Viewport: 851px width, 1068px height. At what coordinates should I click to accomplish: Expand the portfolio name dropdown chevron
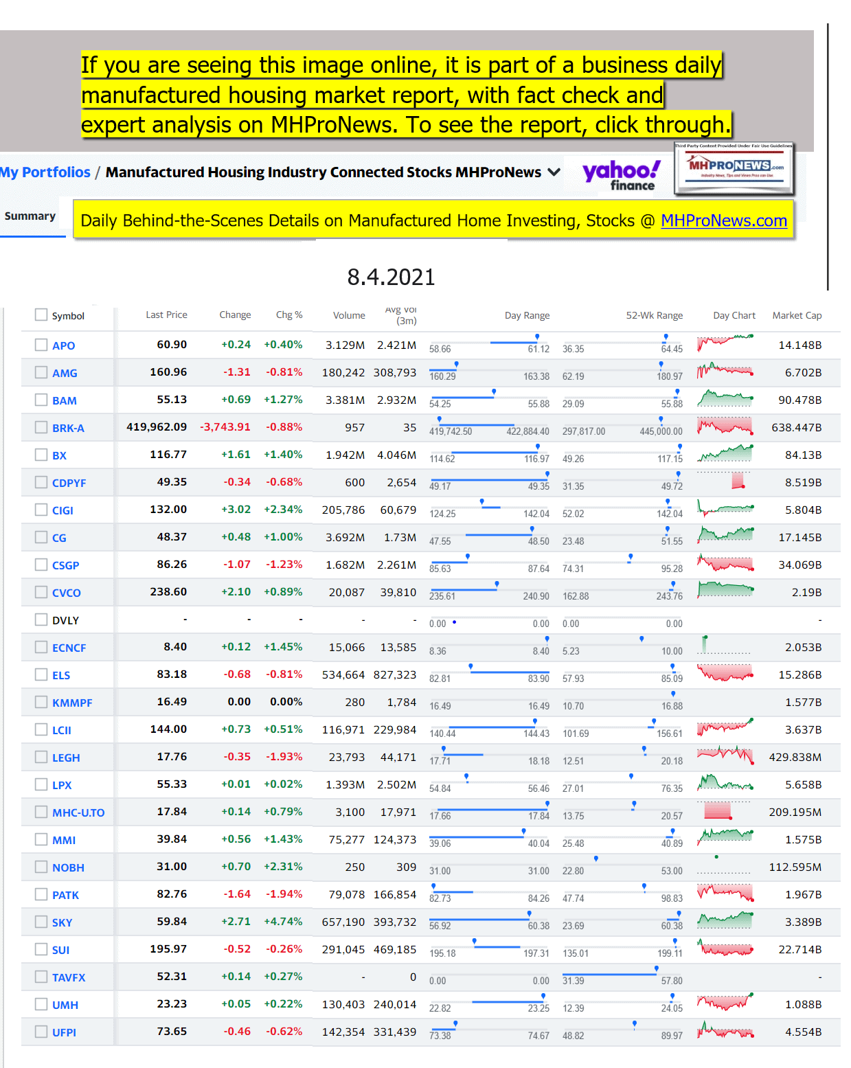pyautogui.click(x=554, y=172)
